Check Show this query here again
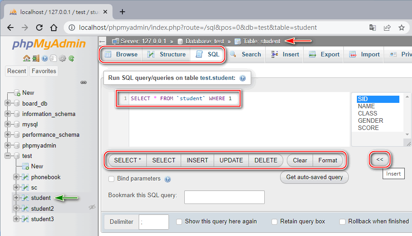 click(179, 222)
